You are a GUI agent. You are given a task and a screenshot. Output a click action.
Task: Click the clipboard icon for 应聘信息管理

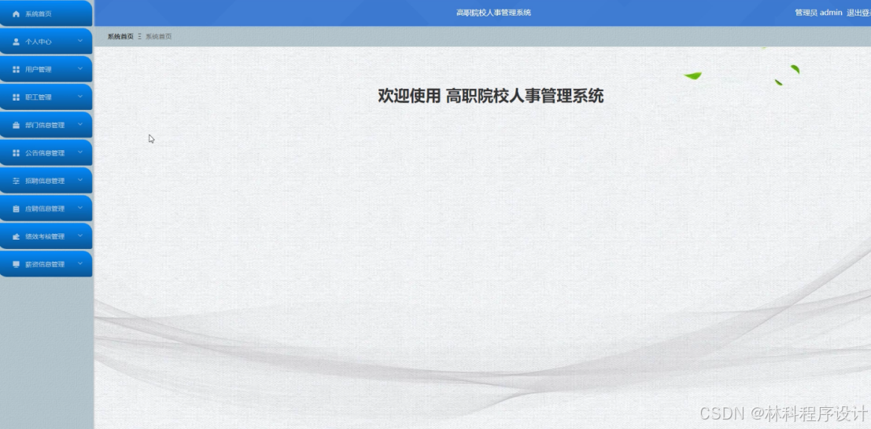tap(16, 209)
